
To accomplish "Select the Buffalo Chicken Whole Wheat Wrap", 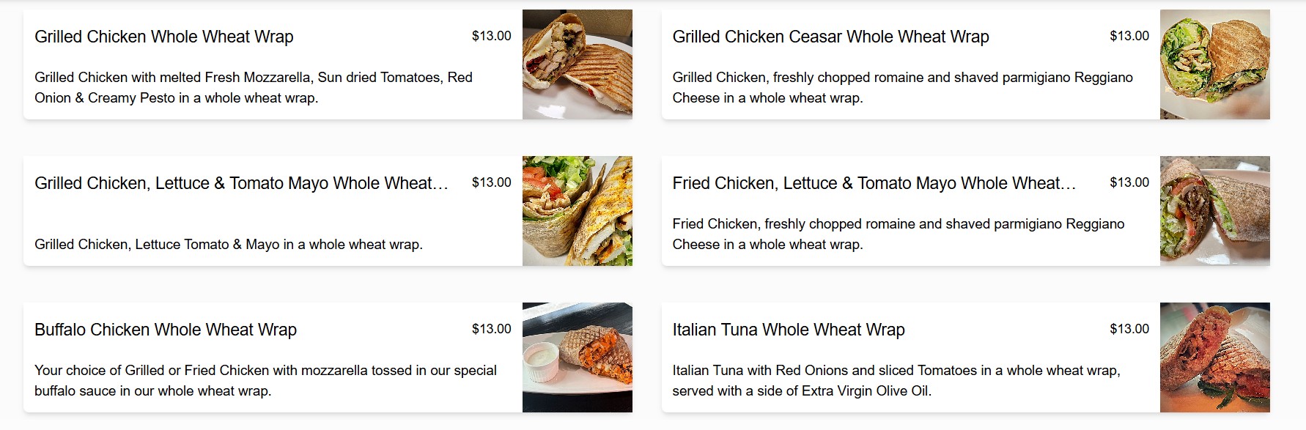I will click(166, 330).
